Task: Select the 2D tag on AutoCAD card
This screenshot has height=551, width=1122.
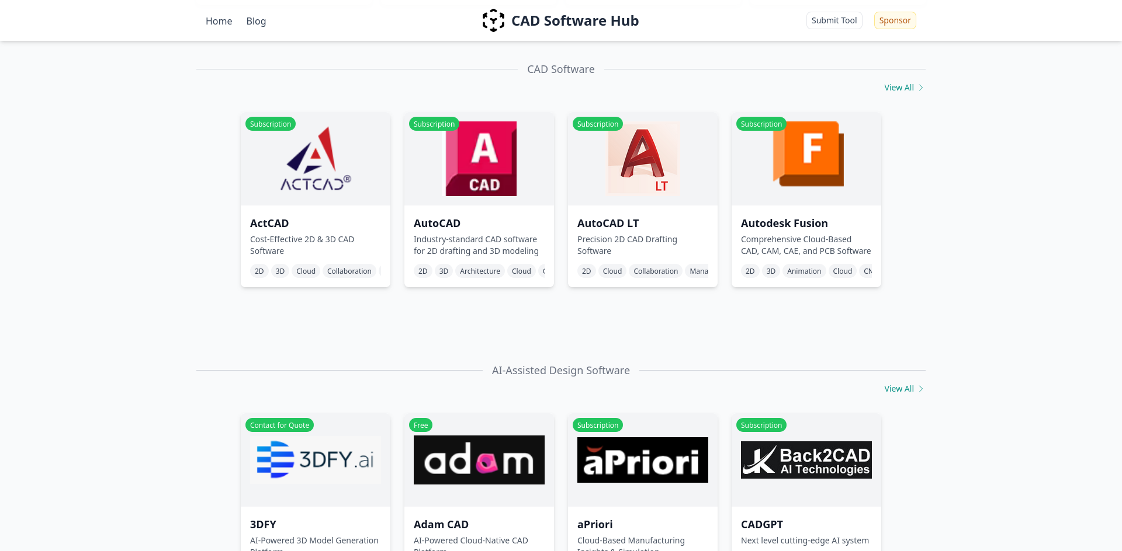Action: [x=423, y=271]
